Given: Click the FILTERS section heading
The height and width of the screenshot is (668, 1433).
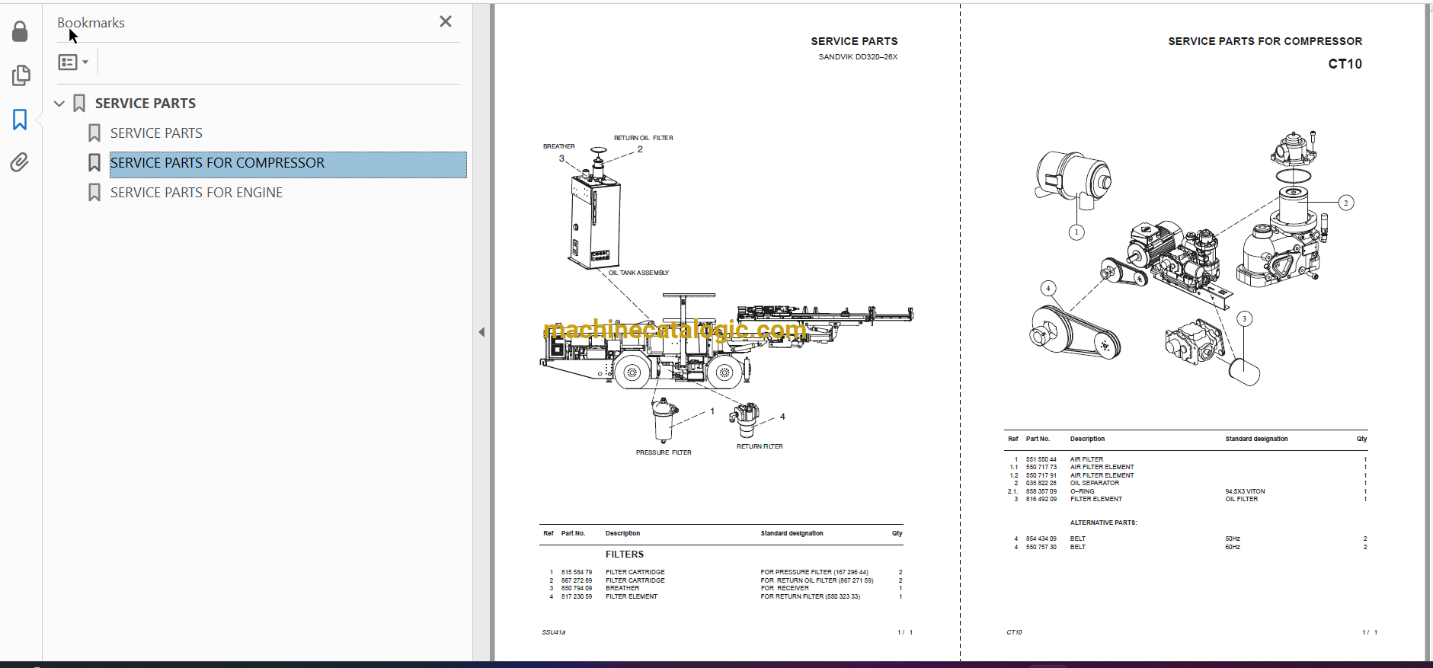Looking at the screenshot, I should [625, 555].
